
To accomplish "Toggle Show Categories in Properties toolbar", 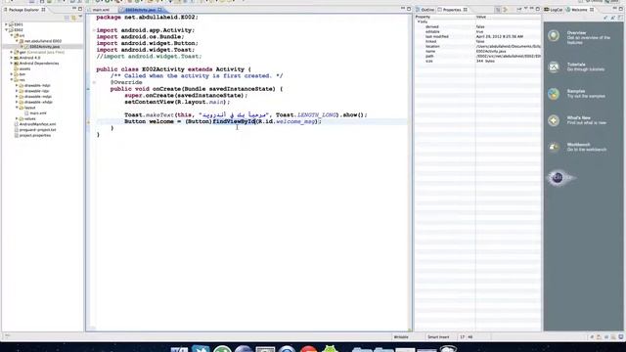I will 498,9.
